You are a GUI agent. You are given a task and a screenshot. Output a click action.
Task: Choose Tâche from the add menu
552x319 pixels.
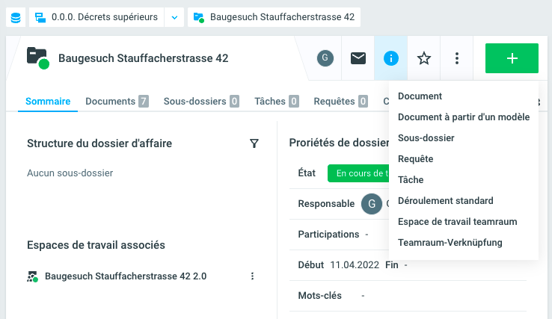click(411, 180)
